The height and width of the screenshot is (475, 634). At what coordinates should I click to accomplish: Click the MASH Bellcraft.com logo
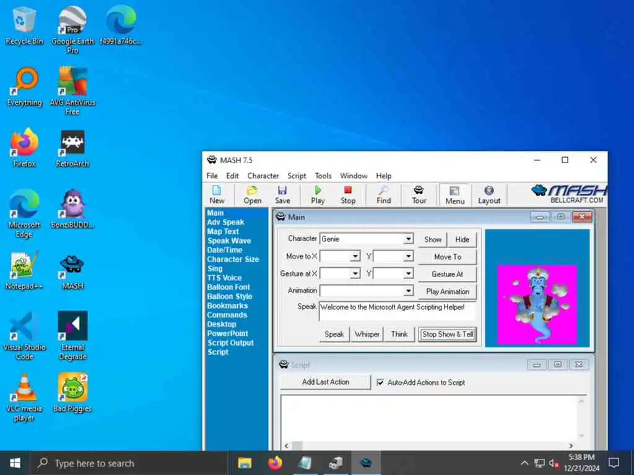point(569,194)
